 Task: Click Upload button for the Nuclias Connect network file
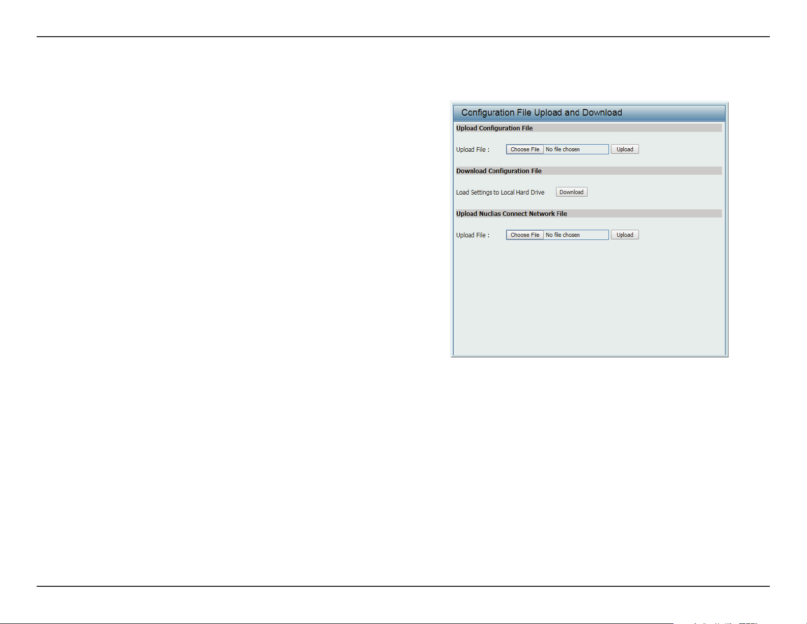pyautogui.click(x=625, y=235)
